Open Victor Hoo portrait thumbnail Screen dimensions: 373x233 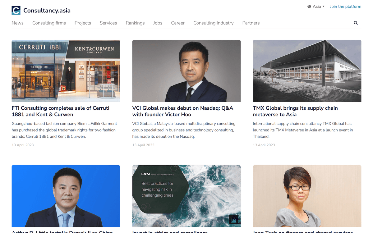[186, 71]
